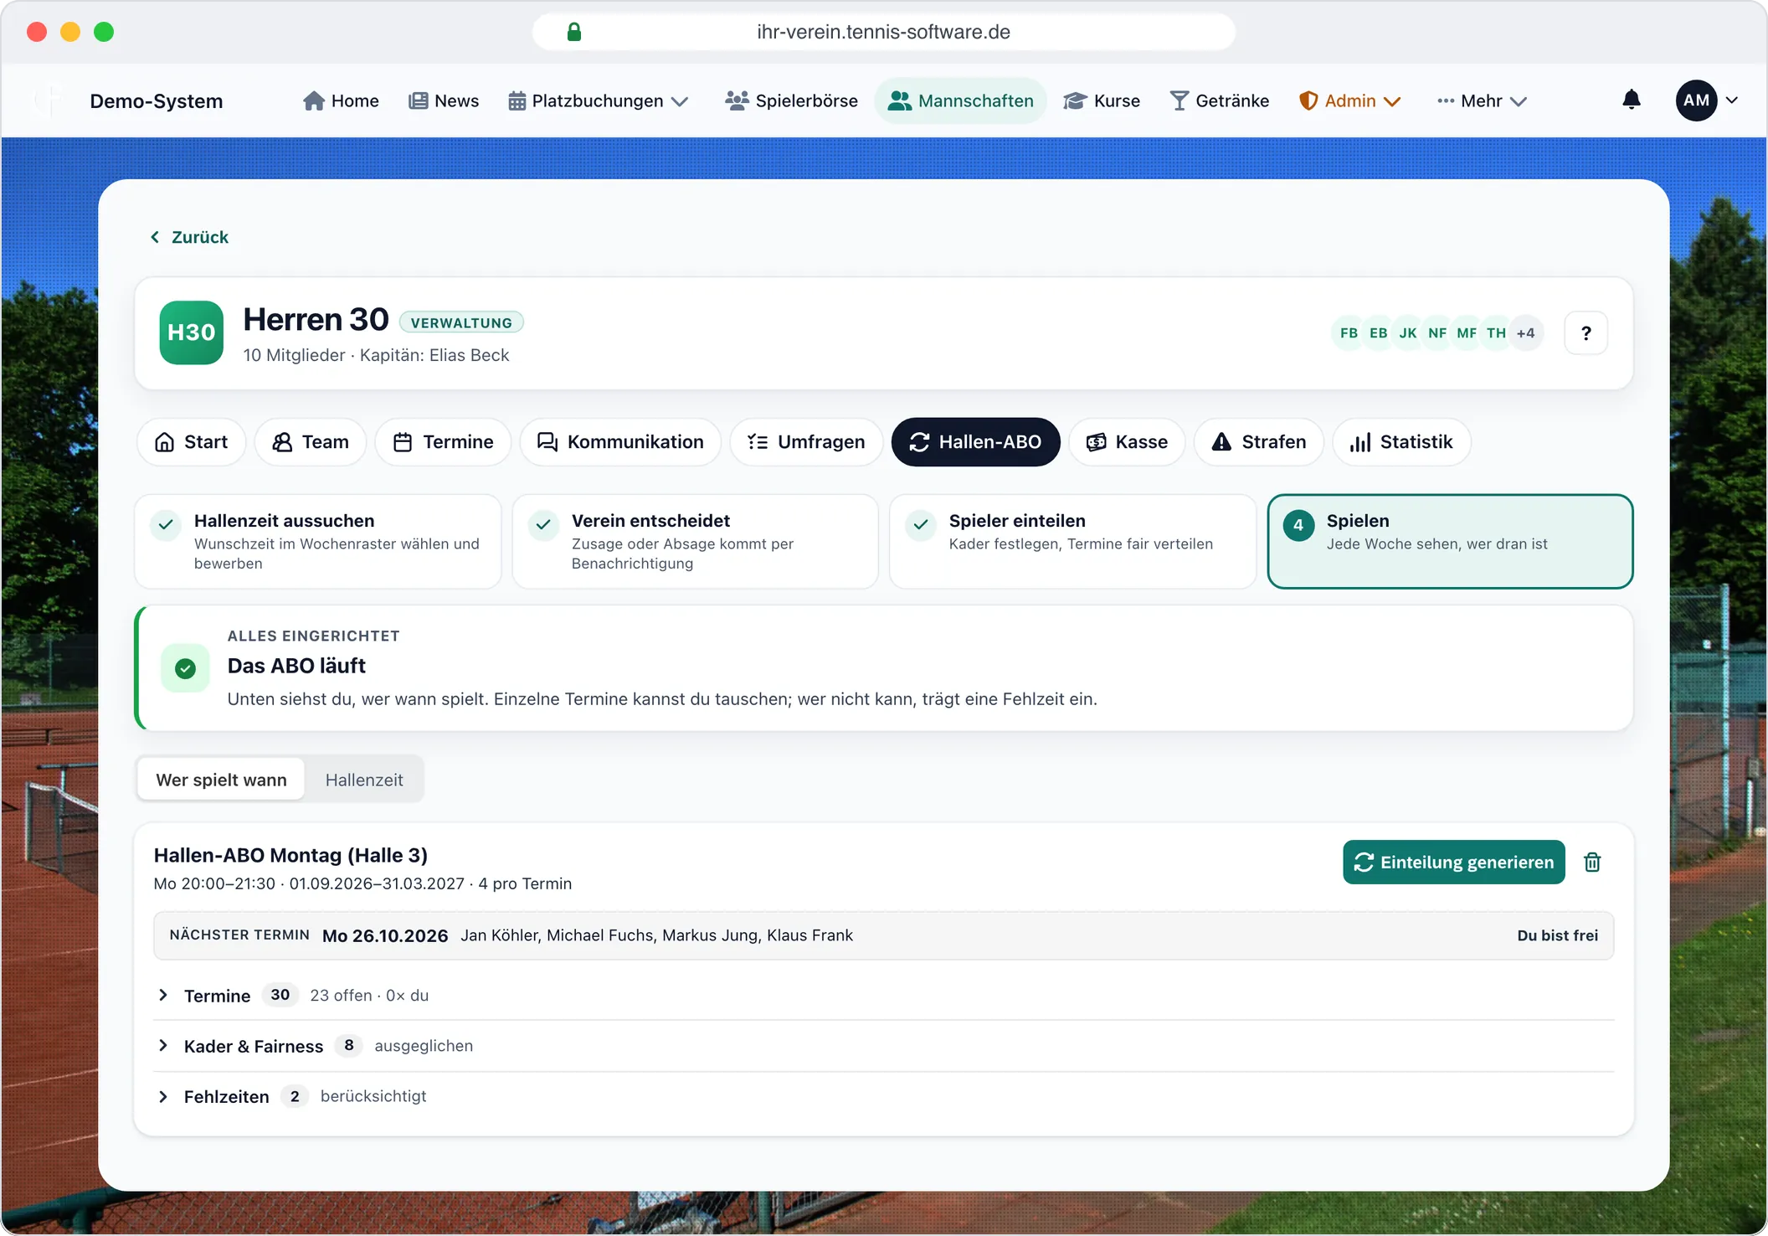Image resolution: width=1768 pixels, height=1236 pixels.
Task: Click the FB member avatar
Action: click(1349, 333)
